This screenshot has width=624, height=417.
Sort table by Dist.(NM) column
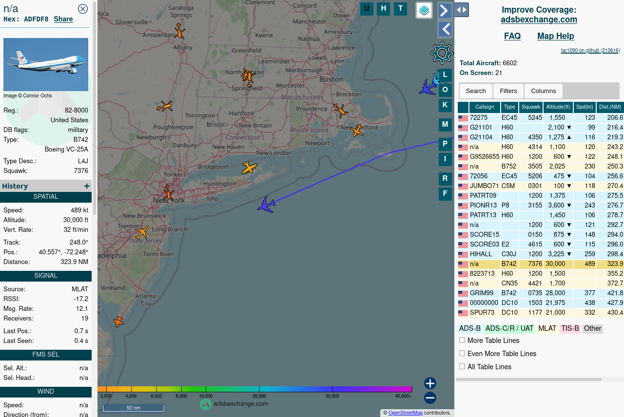point(610,107)
